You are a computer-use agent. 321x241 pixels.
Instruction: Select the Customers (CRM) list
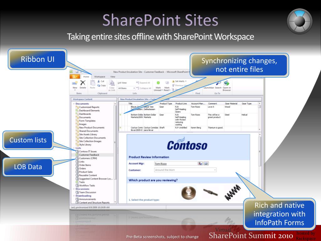88,158
